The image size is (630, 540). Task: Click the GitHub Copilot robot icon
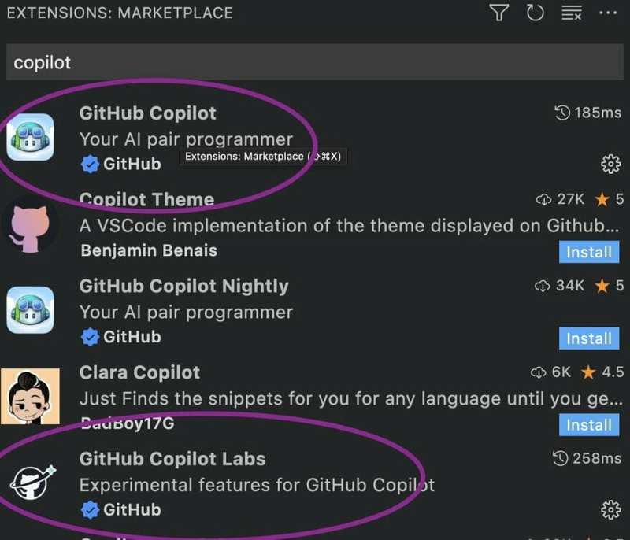click(x=31, y=137)
